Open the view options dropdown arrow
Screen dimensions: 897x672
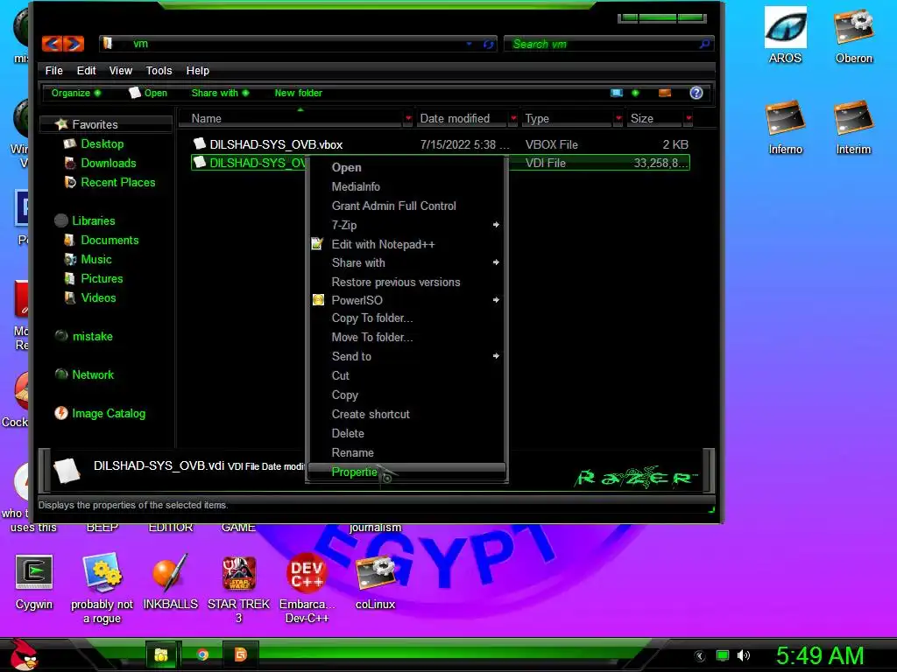635,93
